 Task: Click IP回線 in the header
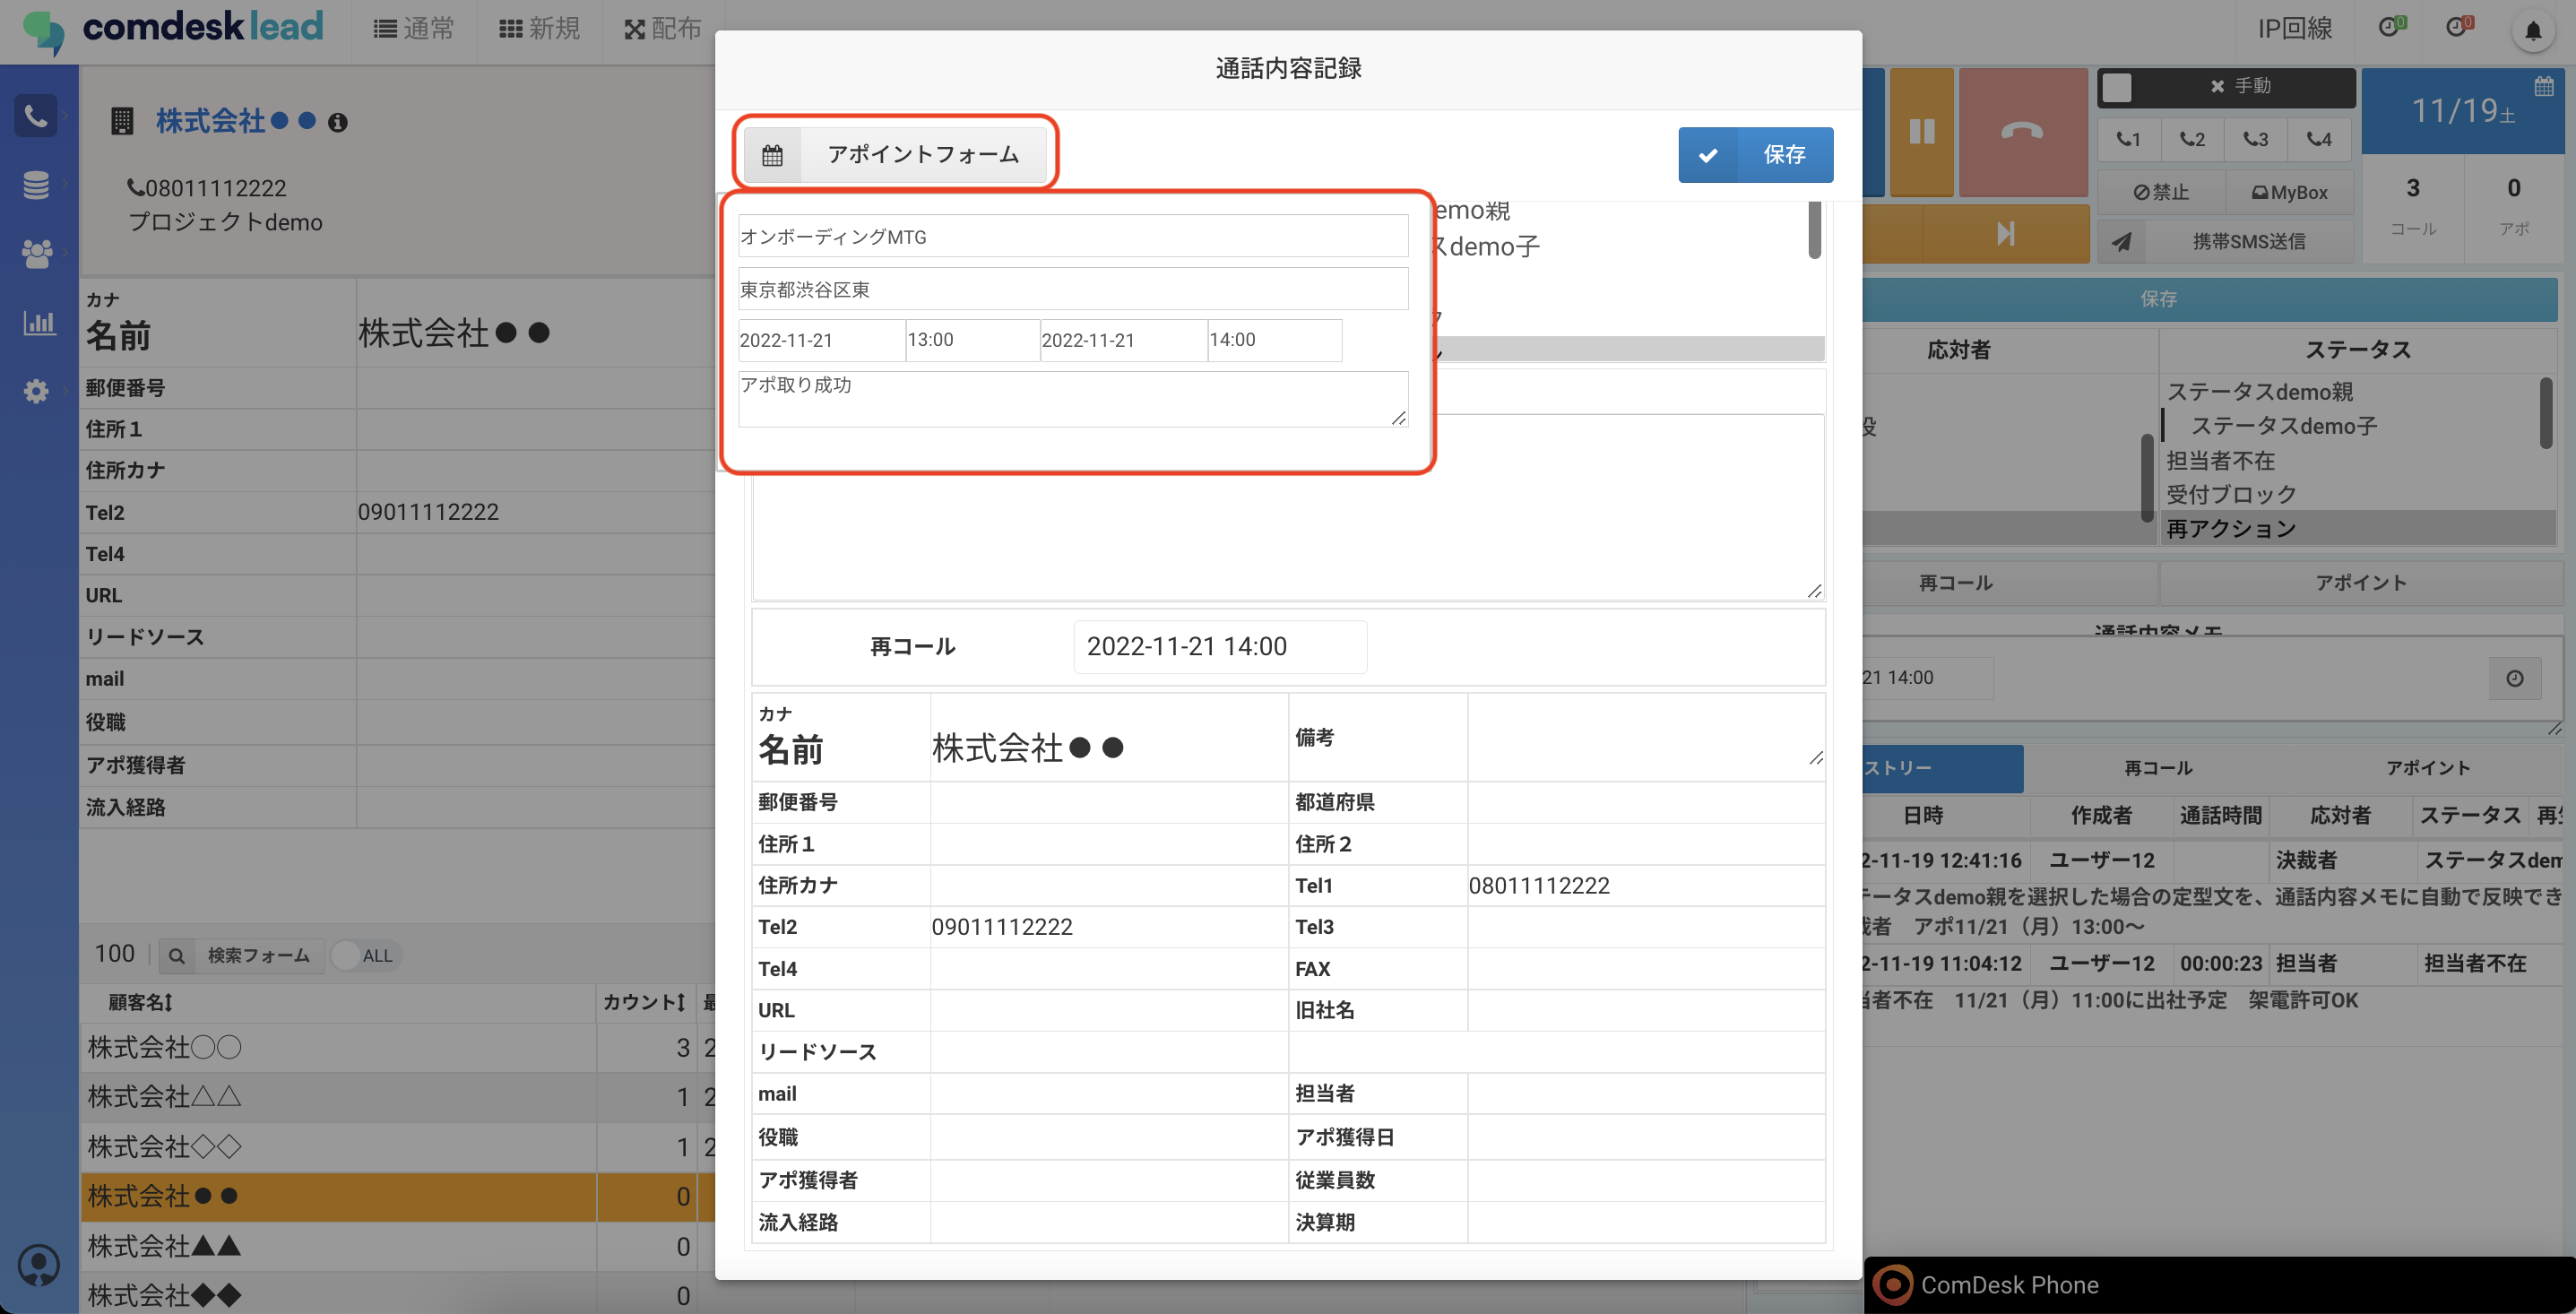(2294, 29)
